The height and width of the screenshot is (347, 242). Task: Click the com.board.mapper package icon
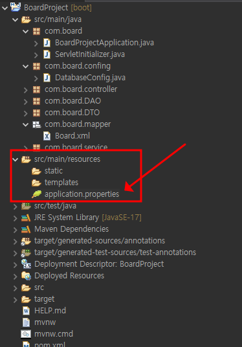(x=36, y=124)
